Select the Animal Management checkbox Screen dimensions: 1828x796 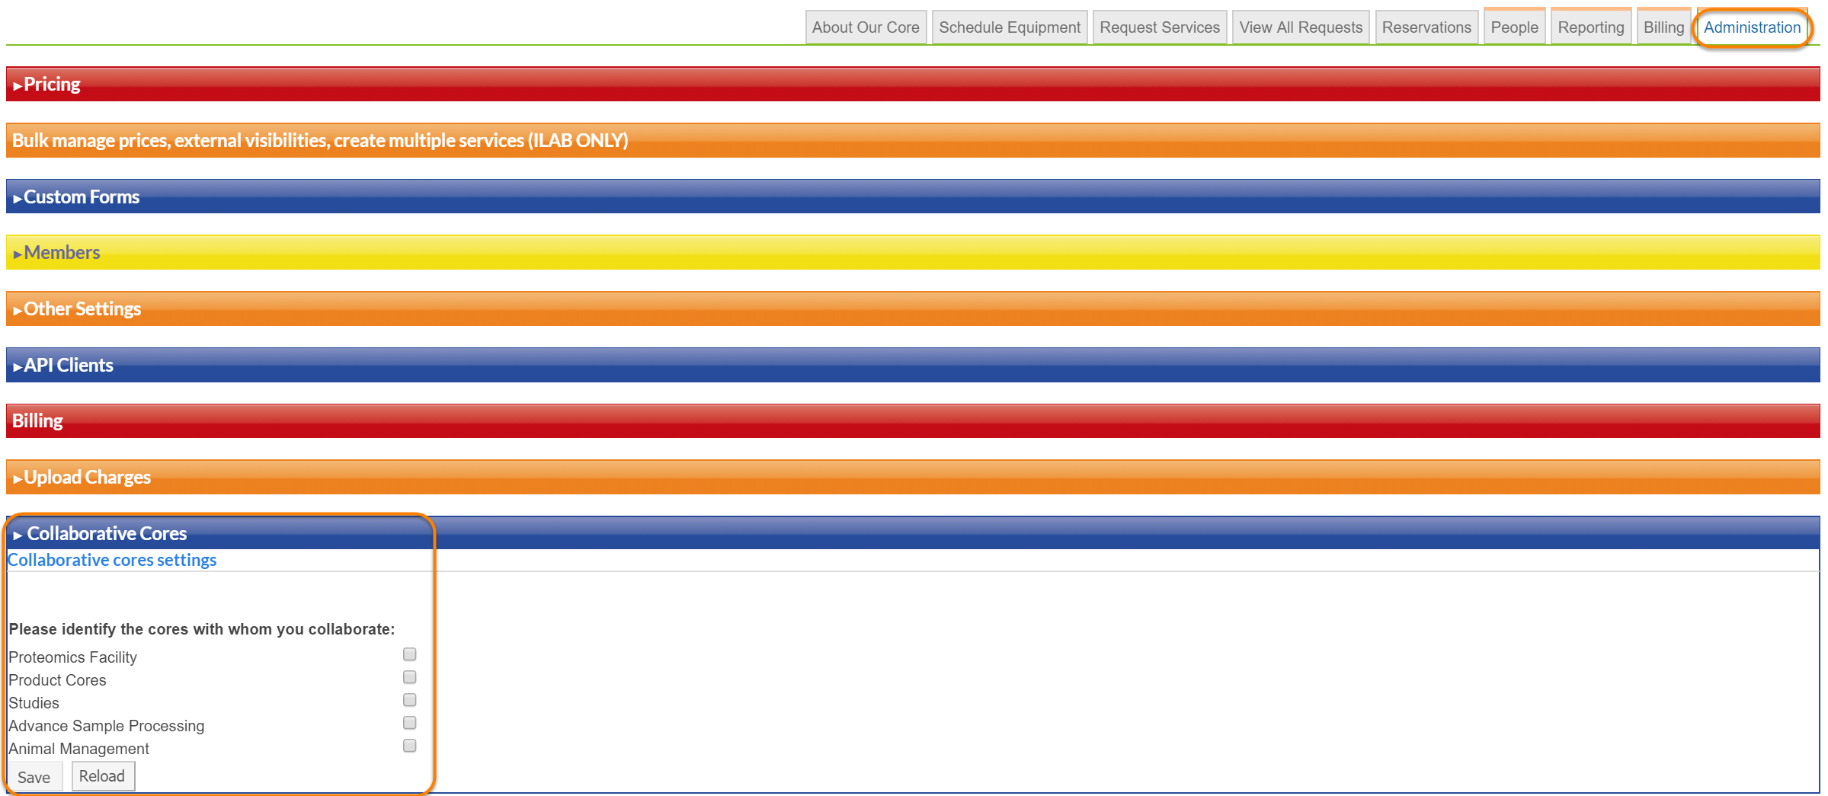tap(409, 746)
